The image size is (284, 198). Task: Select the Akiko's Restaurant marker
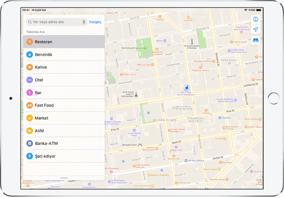(157, 149)
